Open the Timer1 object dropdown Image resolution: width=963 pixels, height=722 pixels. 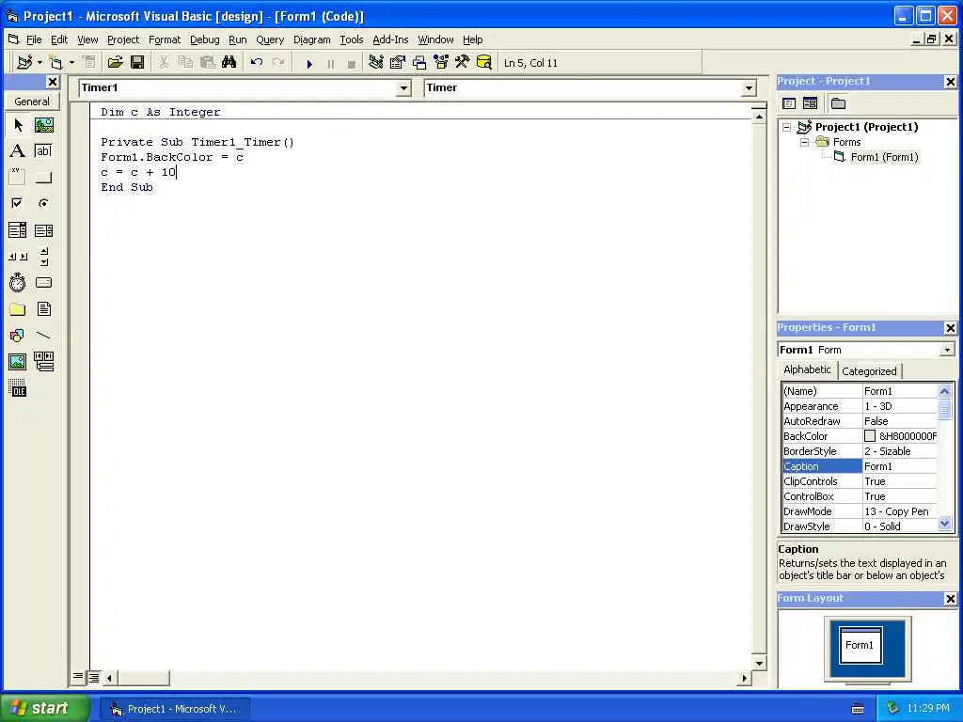pos(403,88)
